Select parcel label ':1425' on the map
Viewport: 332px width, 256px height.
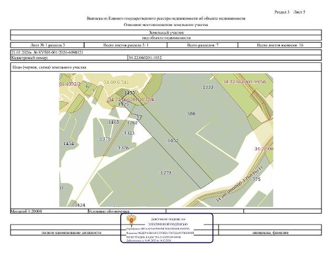click(x=123, y=104)
